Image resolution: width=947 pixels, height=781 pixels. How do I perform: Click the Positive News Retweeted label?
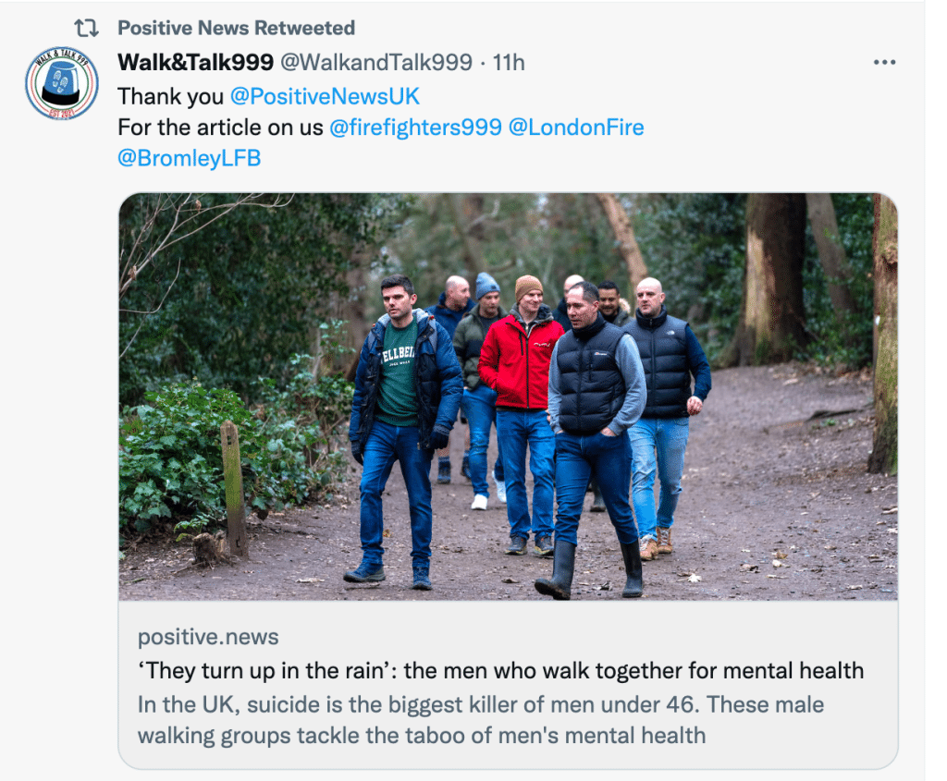click(x=236, y=28)
